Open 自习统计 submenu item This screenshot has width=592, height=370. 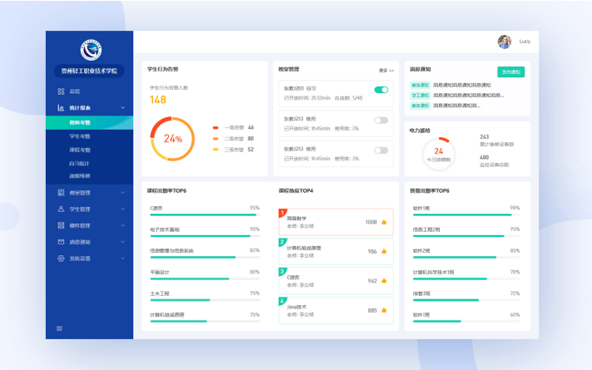pos(79,164)
